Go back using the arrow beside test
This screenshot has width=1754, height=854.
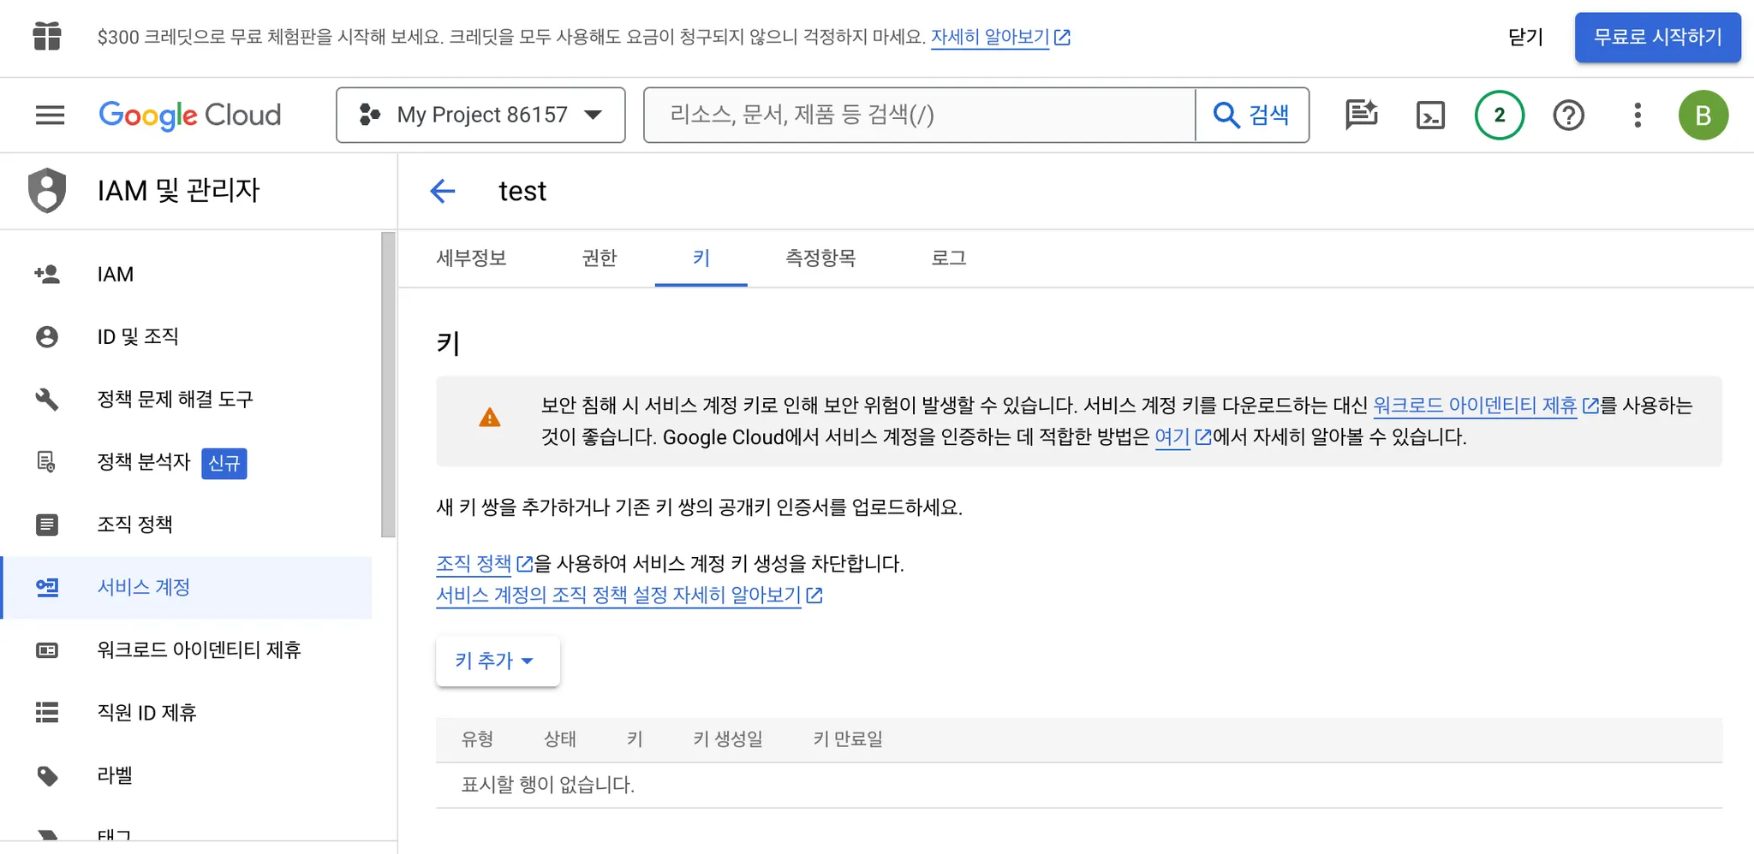pyautogui.click(x=443, y=191)
